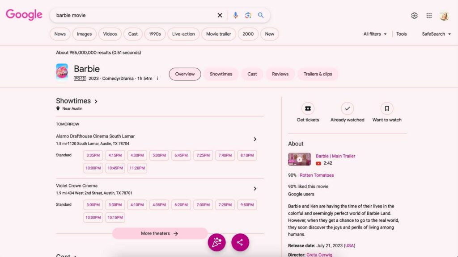Open Google Lens image search icon

pyautogui.click(x=248, y=15)
